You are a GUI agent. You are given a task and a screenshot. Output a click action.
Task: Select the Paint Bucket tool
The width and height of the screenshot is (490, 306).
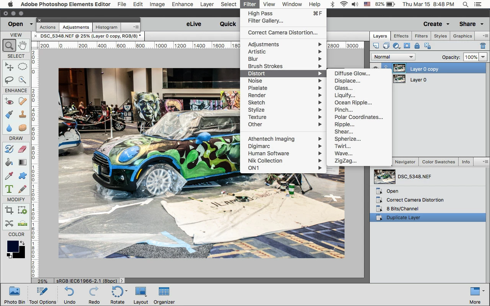pyautogui.click(x=9, y=162)
